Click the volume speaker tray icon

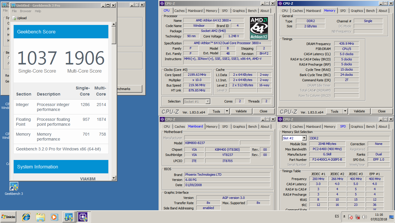[365, 217]
